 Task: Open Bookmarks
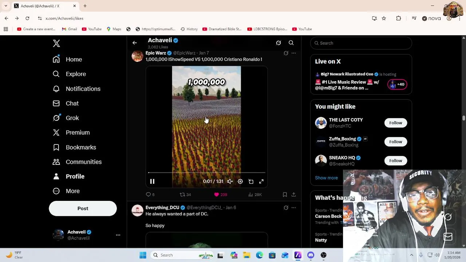[x=74, y=147]
